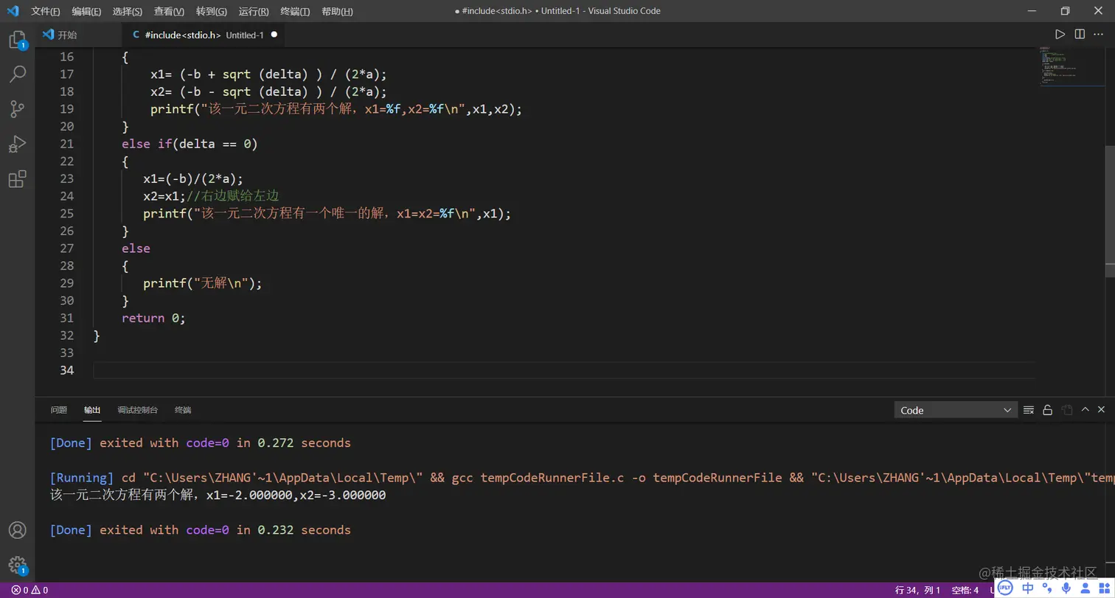Open the 文件(F) menu
The width and height of the screenshot is (1115, 598).
[x=46, y=11]
